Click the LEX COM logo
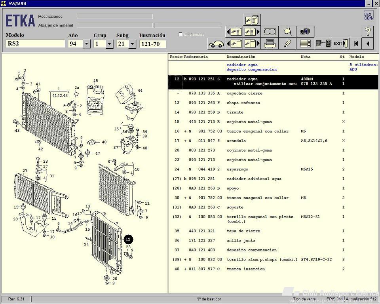 pos(369,15)
